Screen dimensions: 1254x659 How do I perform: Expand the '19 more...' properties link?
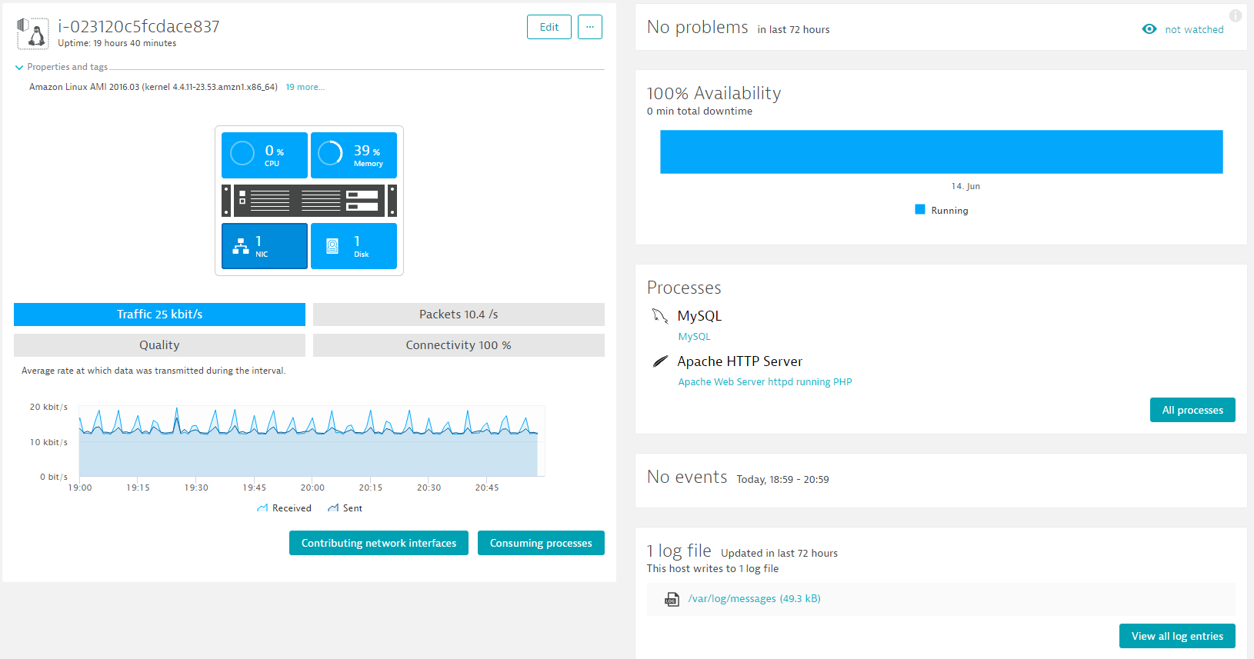305,87
